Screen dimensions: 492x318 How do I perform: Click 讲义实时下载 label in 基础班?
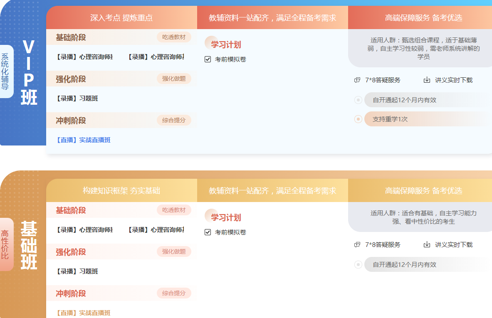(454, 244)
